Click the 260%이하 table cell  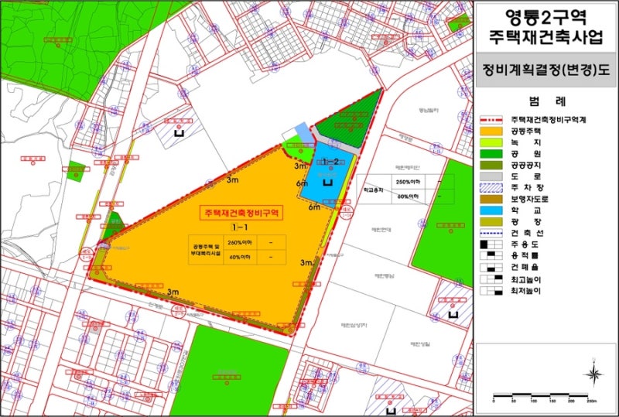point(240,242)
